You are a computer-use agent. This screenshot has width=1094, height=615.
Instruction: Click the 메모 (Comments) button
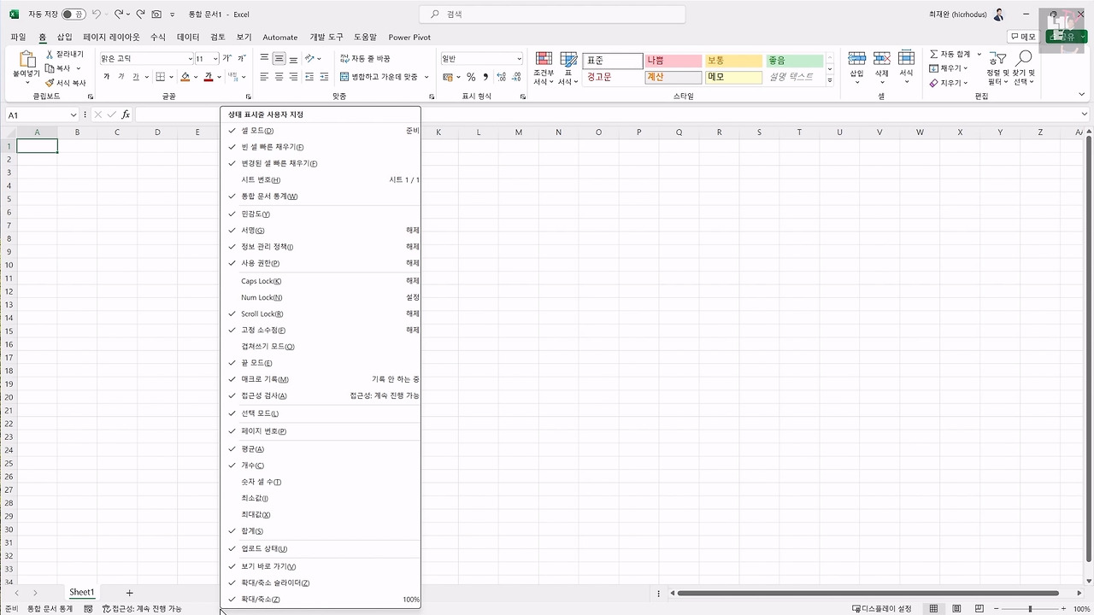pyautogui.click(x=1023, y=37)
